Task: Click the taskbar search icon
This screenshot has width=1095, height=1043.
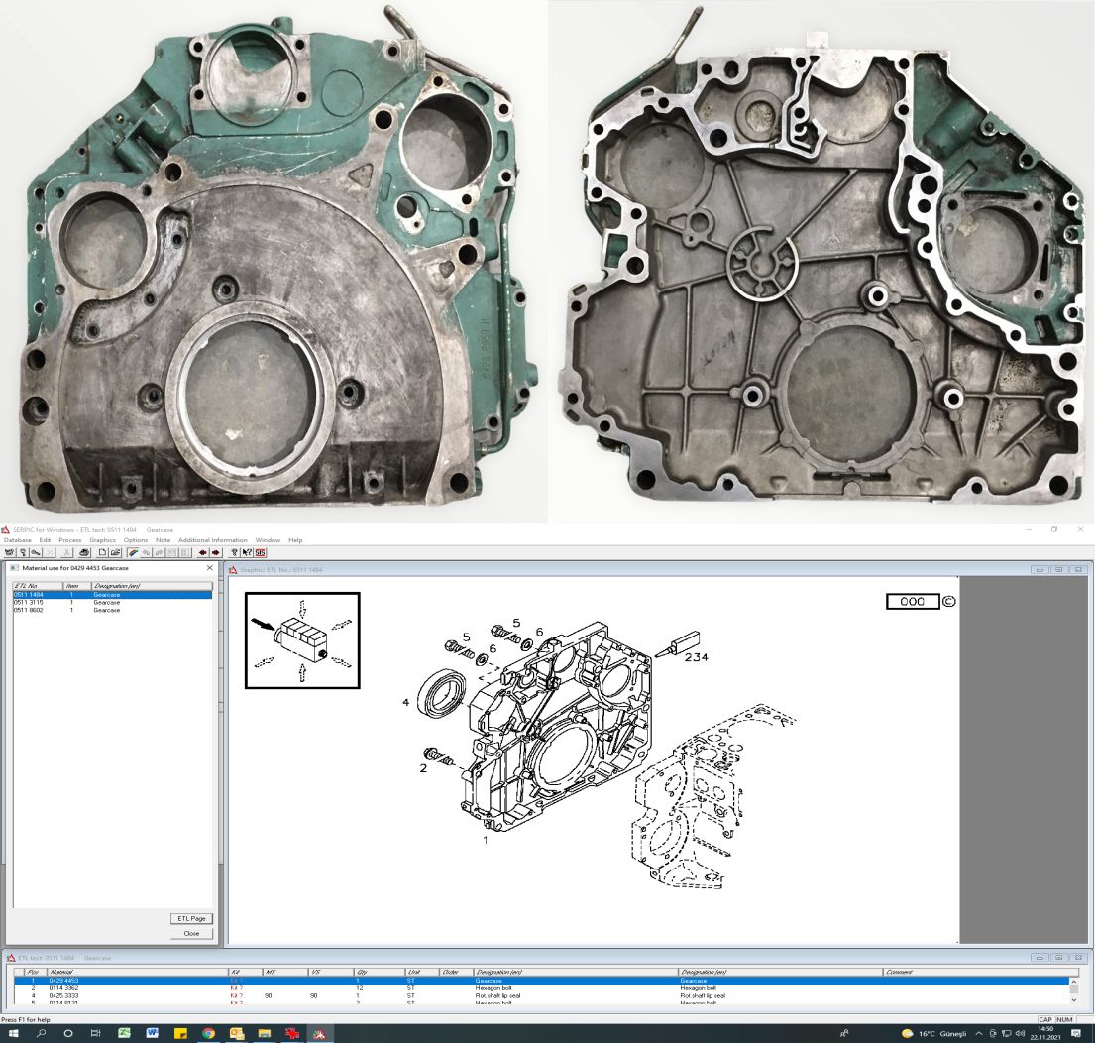Action: (41, 1033)
